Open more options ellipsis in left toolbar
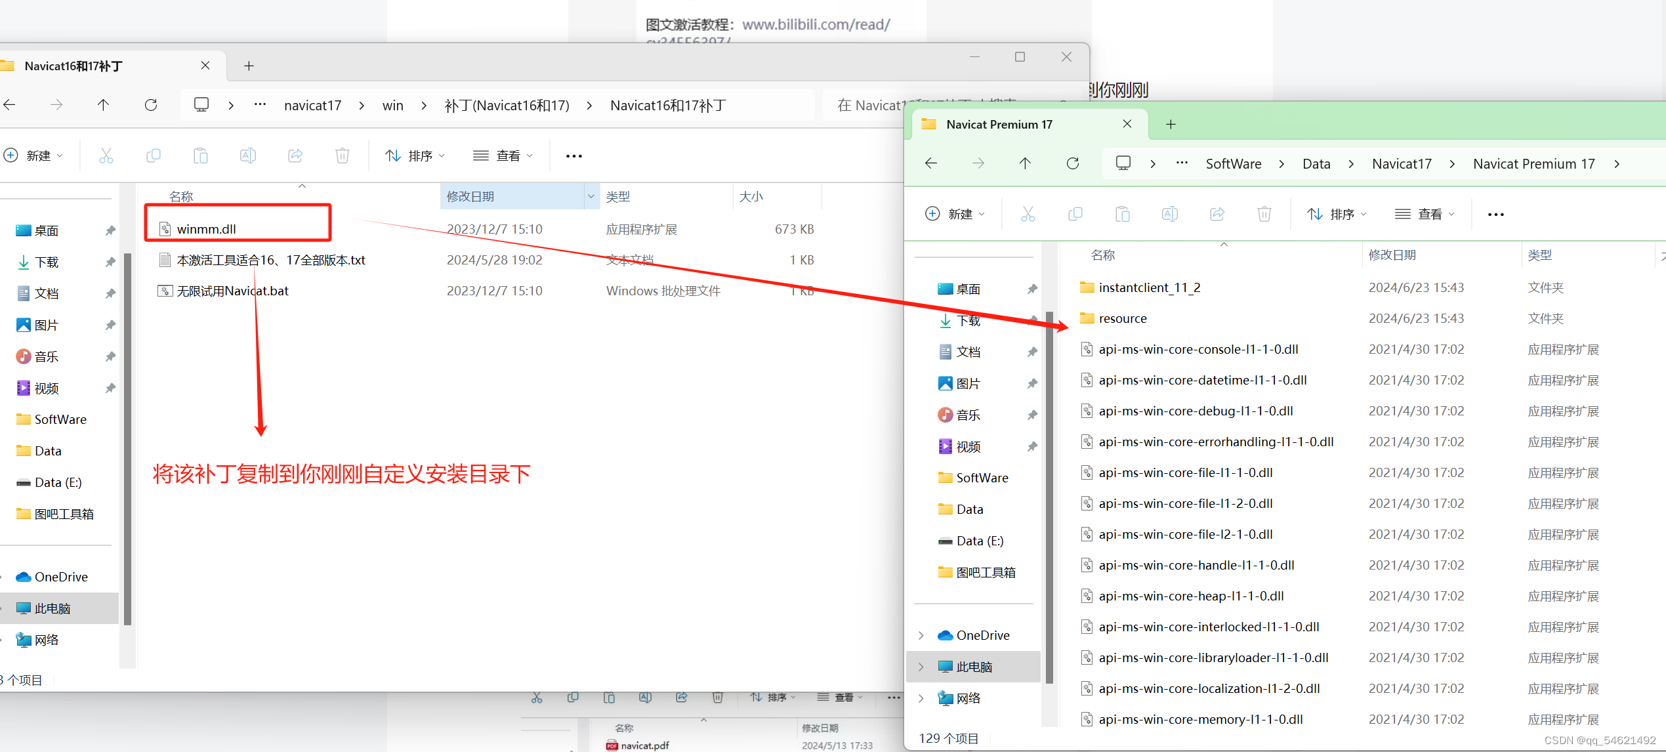Screen dimensions: 1666x752 click(574, 156)
